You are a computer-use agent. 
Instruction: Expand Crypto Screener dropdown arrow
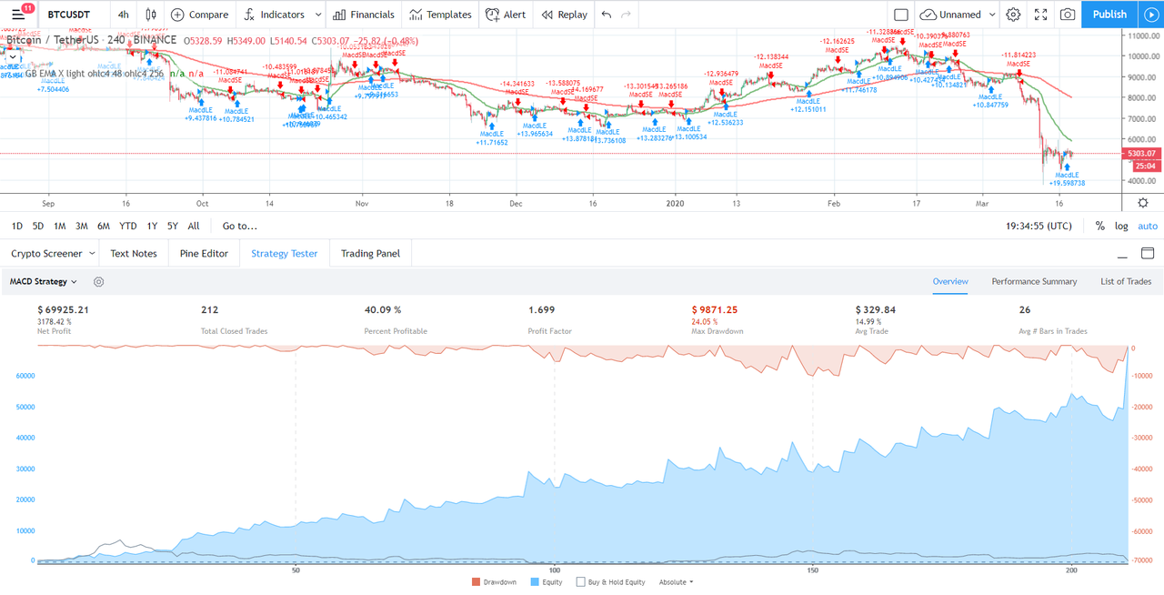pyautogui.click(x=90, y=254)
